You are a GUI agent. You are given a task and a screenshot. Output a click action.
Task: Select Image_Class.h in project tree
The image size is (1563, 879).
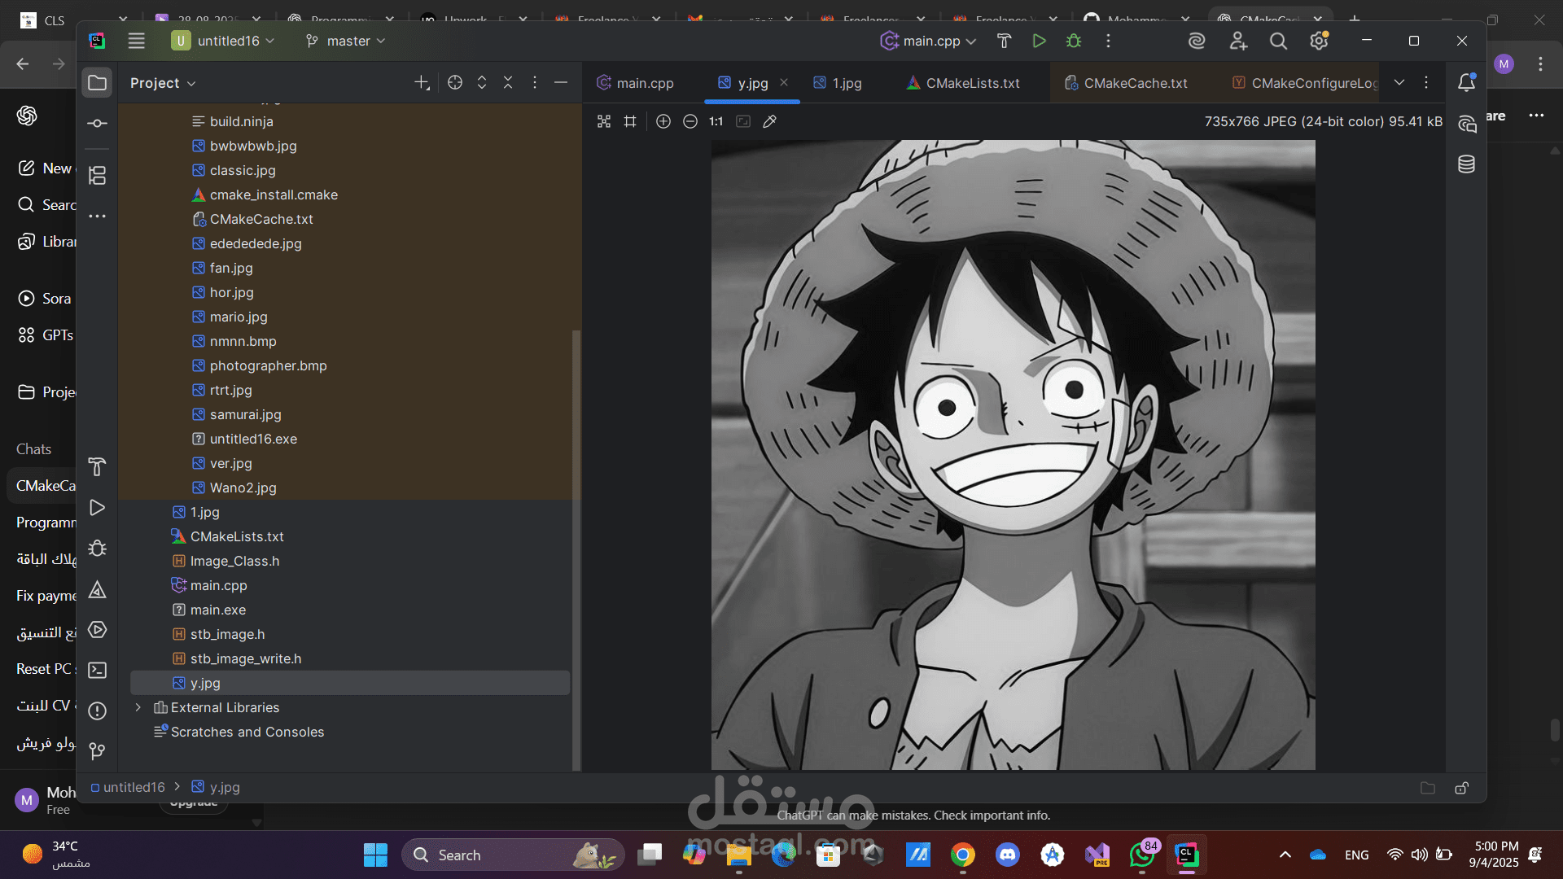[234, 561]
